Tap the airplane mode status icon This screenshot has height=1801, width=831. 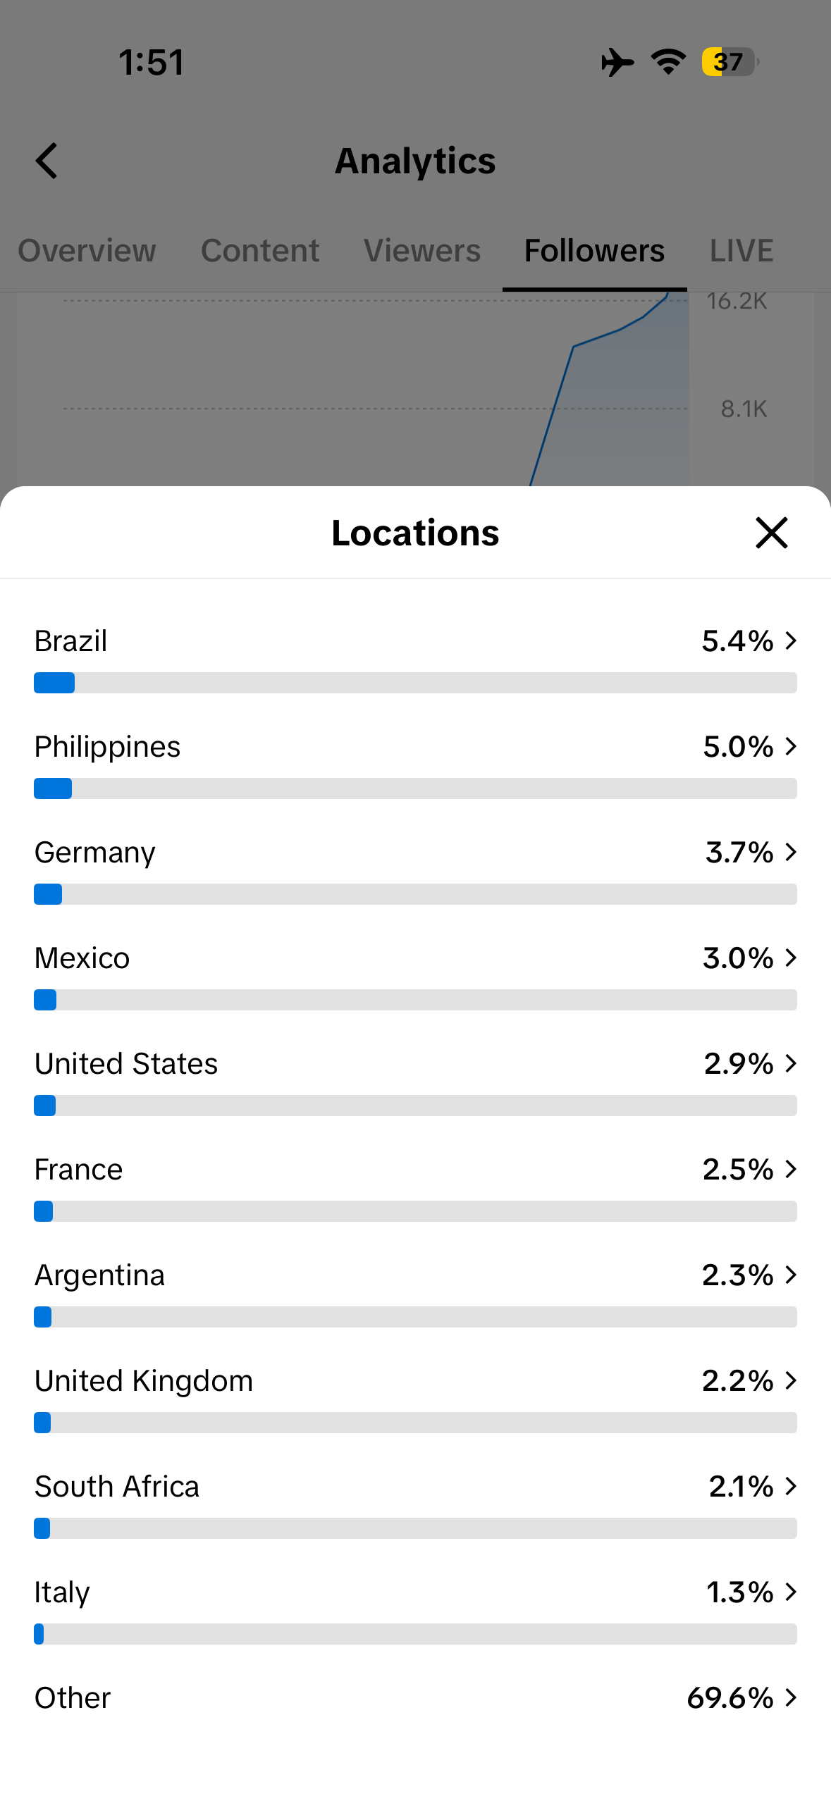[617, 62]
